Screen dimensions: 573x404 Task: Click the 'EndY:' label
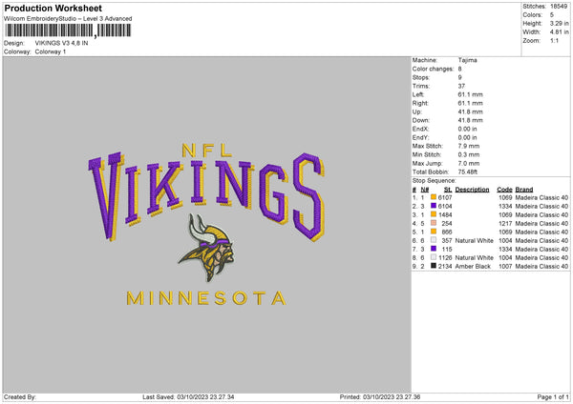tap(420, 137)
